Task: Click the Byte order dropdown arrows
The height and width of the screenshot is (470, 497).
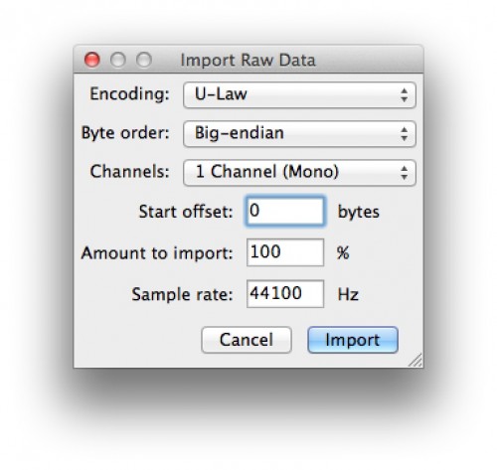Action: pyautogui.click(x=404, y=134)
